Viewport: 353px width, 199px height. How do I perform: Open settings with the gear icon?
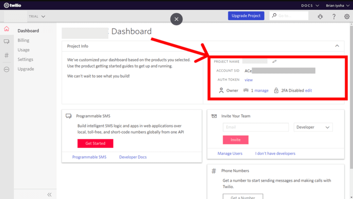pyautogui.click(x=347, y=16)
